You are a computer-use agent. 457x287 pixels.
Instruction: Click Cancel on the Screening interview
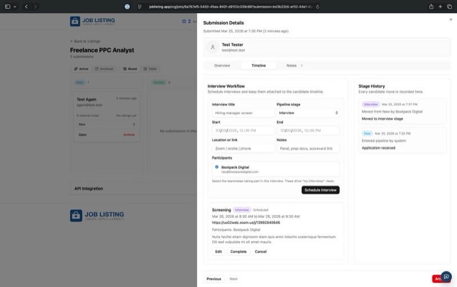(260, 252)
